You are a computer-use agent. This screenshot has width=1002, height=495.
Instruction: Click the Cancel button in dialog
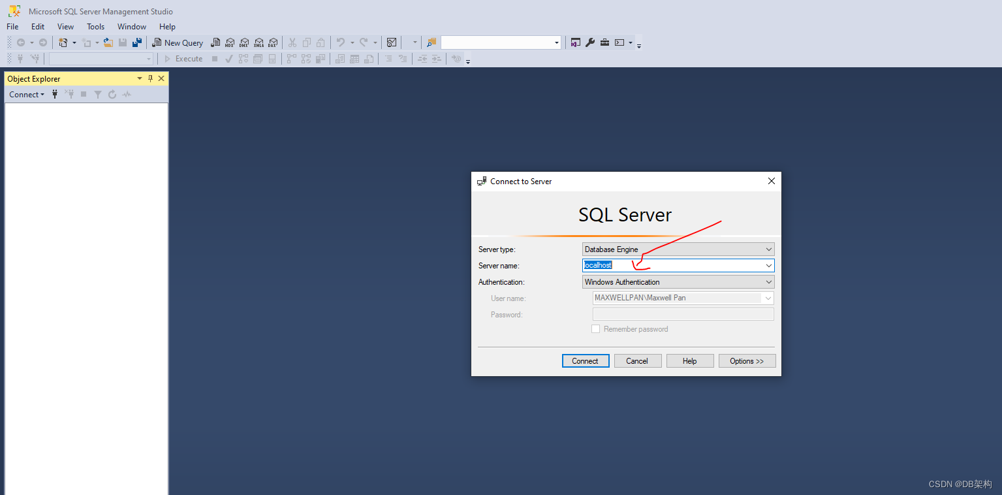pyautogui.click(x=638, y=361)
